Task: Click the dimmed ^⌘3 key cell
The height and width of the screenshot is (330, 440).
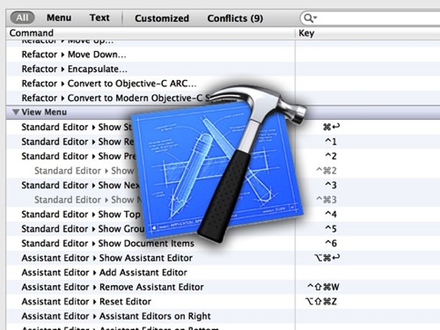Action: click(x=326, y=200)
